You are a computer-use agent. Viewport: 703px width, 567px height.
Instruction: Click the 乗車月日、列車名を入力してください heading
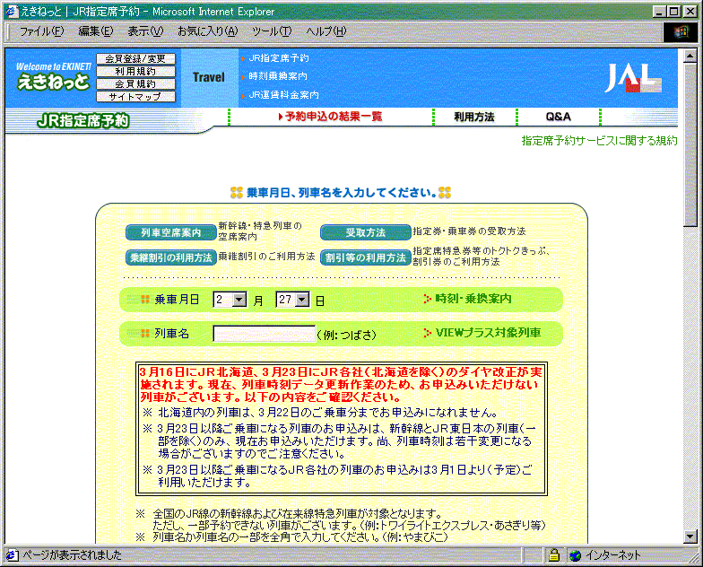point(341,193)
